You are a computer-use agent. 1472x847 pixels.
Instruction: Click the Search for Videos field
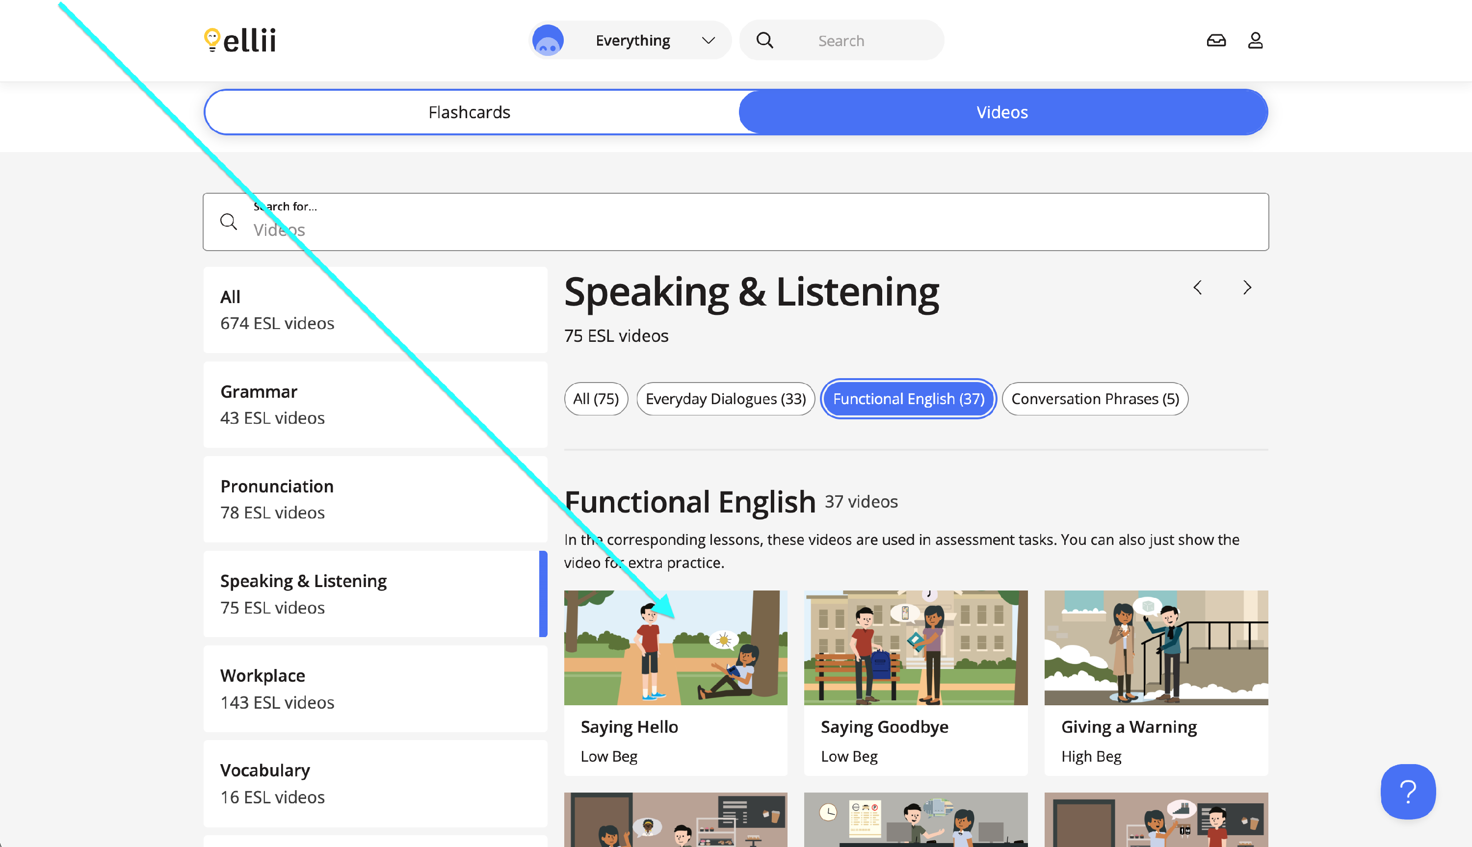coord(736,222)
